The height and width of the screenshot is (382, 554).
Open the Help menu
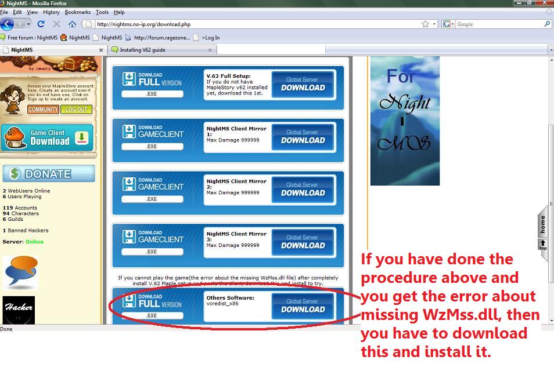pos(119,12)
